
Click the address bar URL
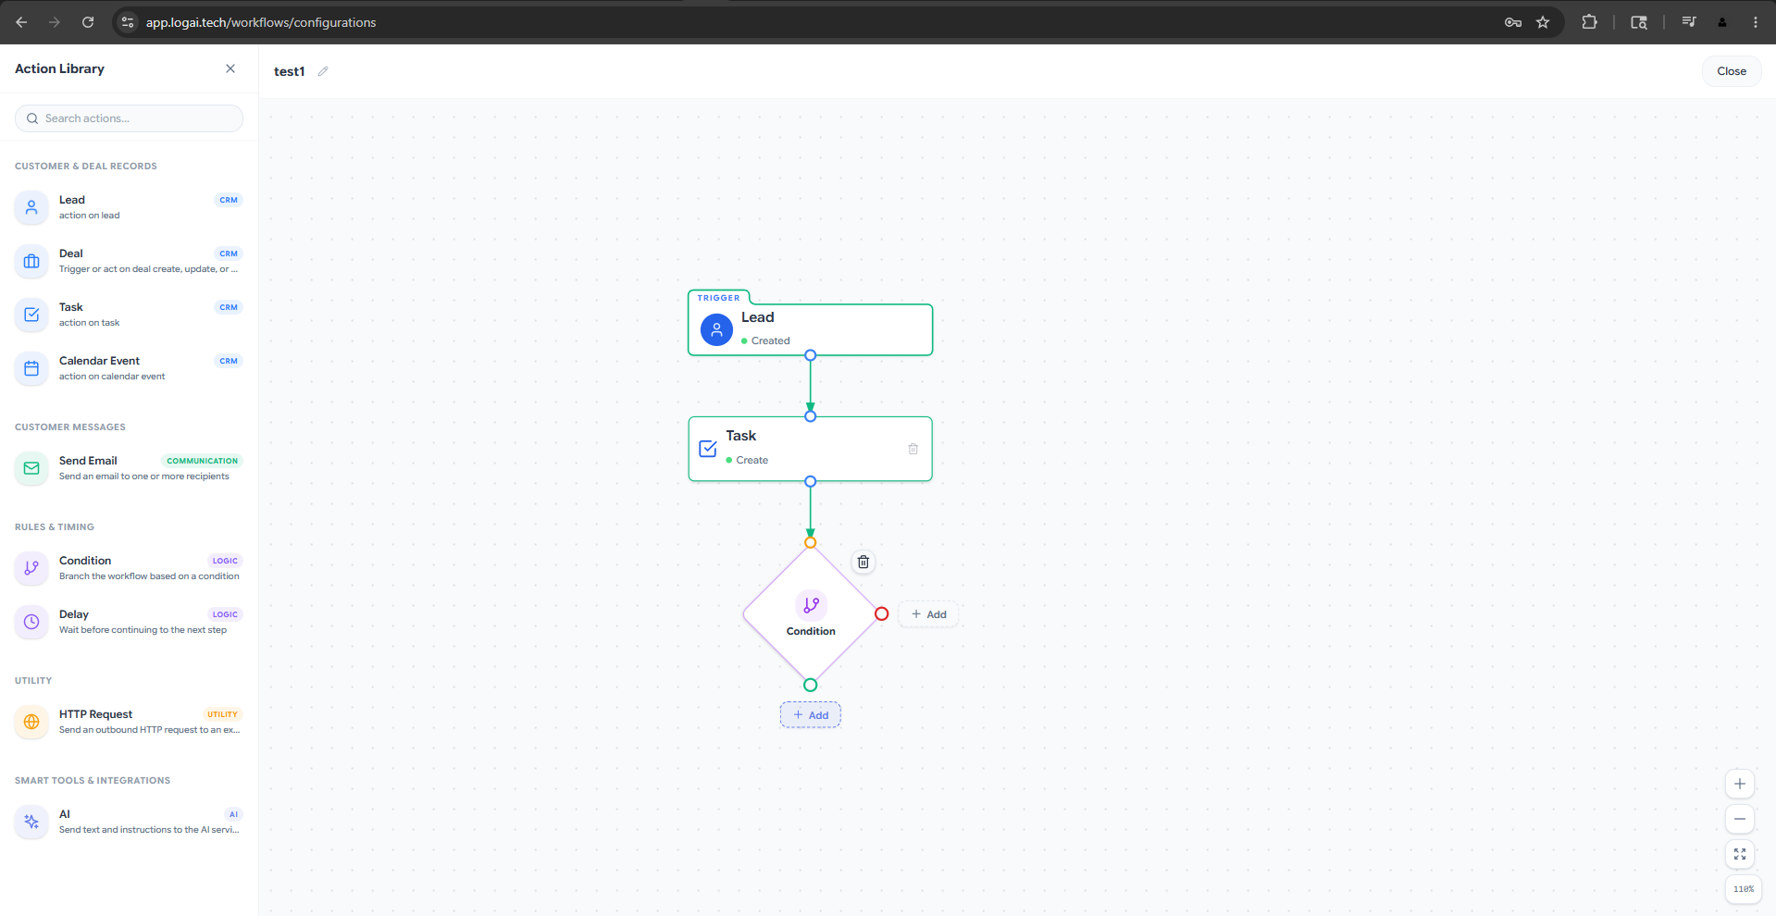pyautogui.click(x=261, y=22)
